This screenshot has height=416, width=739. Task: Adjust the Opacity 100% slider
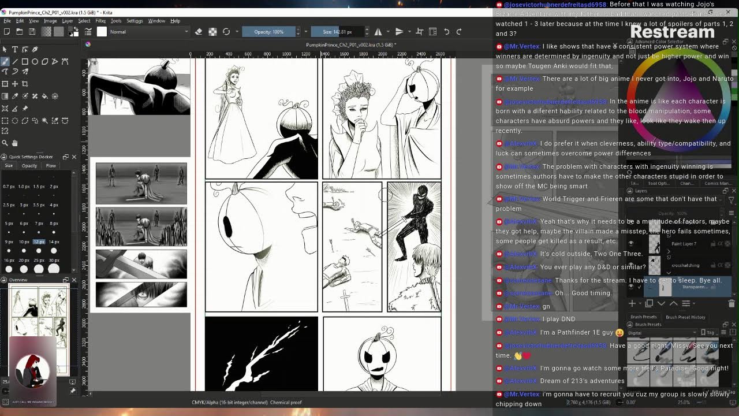click(x=268, y=32)
